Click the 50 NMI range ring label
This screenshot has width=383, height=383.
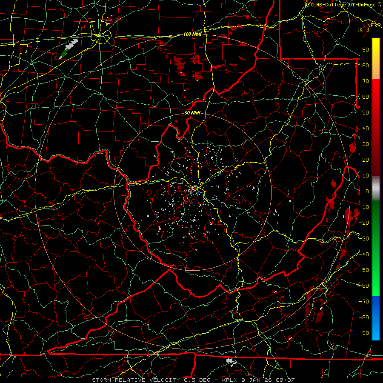192,113
